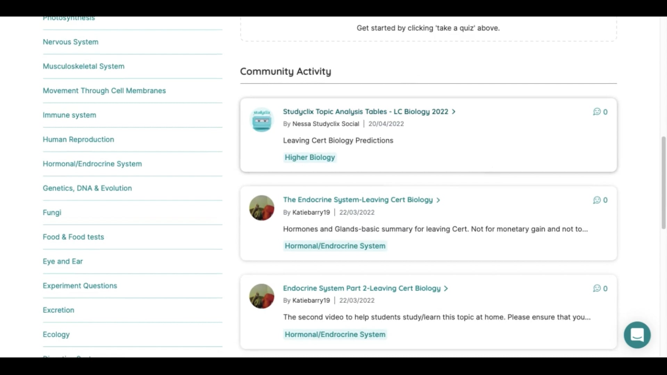Click the comment icon on Endocrine System Part 2 post
The image size is (667, 375).
coord(597,289)
